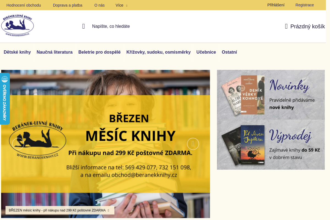Open Dětské knihy category
This screenshot has width=330, height=220.
click(17, 52)
